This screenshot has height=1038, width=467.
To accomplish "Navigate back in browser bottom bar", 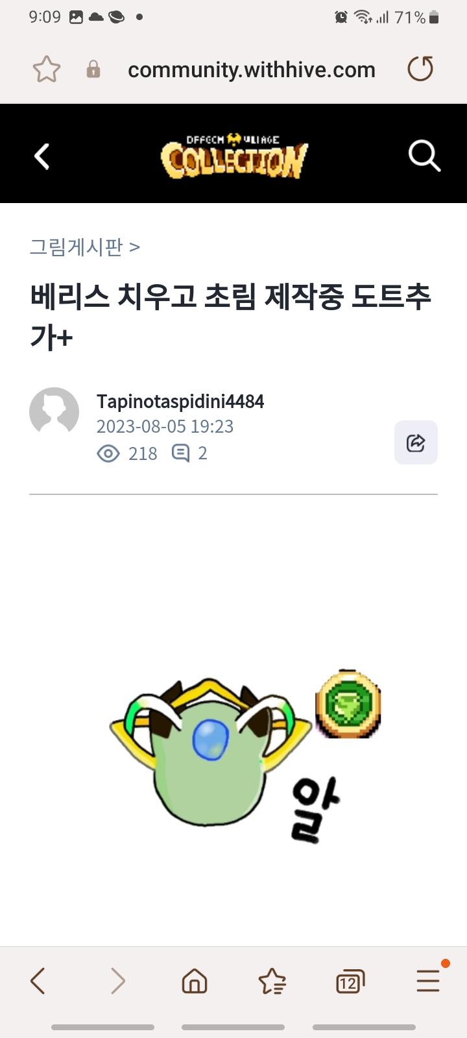I will click(38, 981).
